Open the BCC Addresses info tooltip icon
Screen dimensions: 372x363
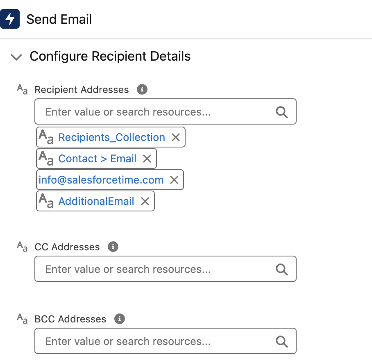pyautogui.click(x=120, y=319)
